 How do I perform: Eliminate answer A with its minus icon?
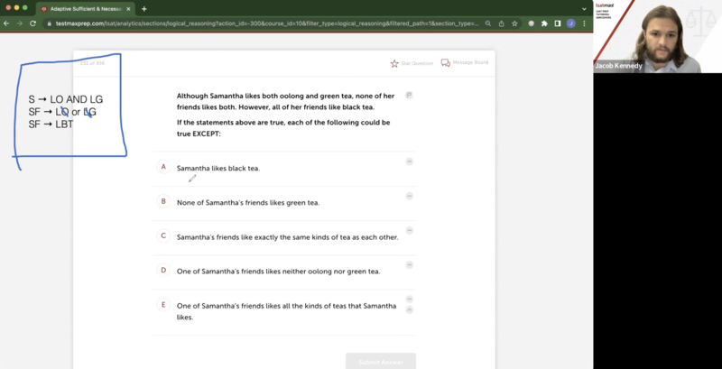(409, 161)
